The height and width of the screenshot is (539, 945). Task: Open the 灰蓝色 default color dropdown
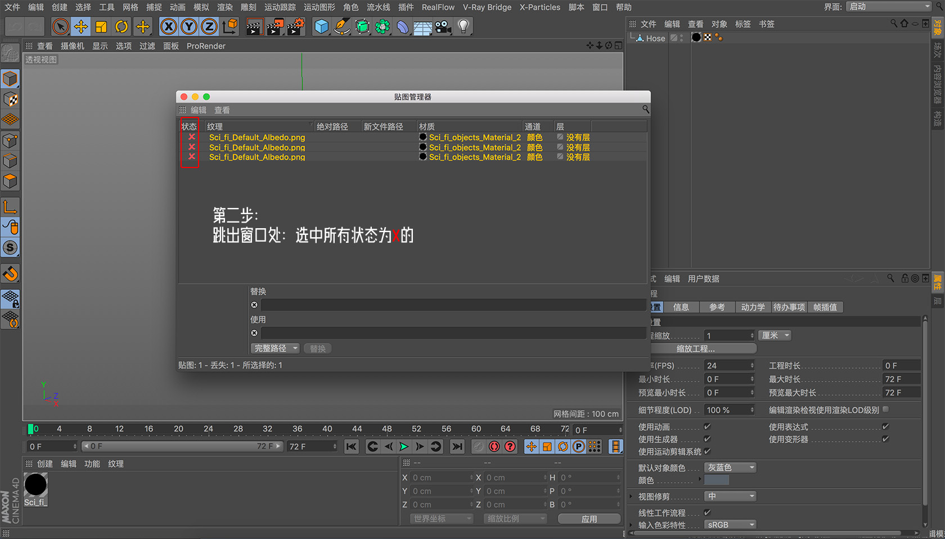click(x=730, y=468)
